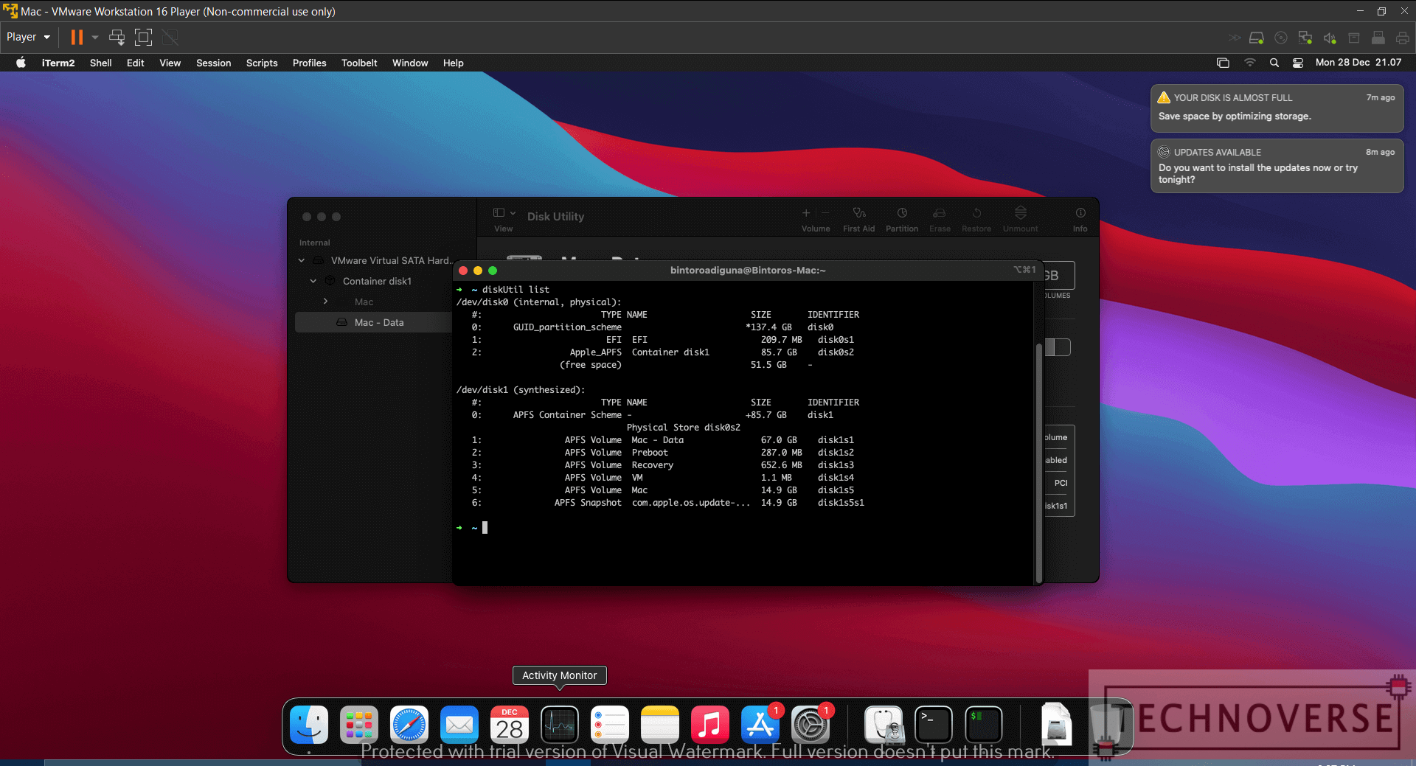The image size is (1416, 766).
Task: Open Safari from the Dock
Action: click(409, 725)
